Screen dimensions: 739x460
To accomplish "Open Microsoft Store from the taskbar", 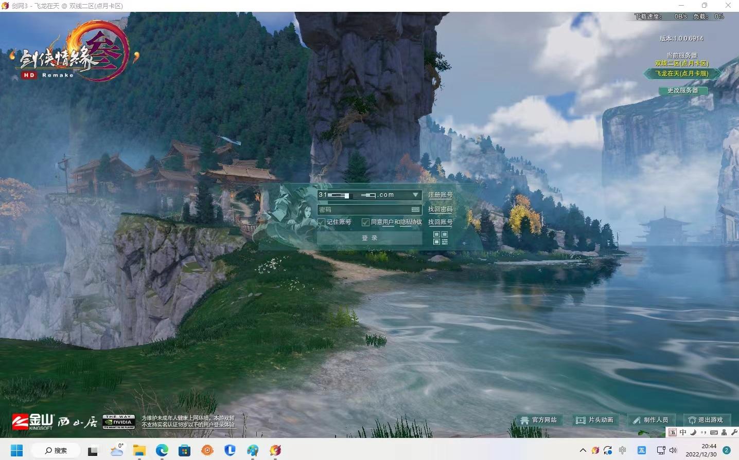I will click(x=185, y=451).
